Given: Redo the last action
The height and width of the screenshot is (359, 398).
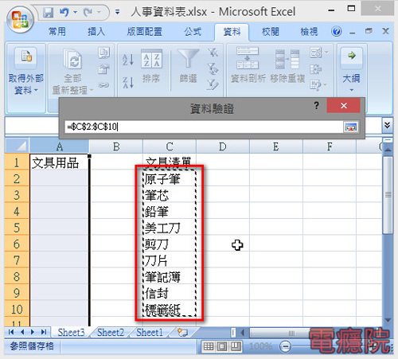Looking at the screenshot, I should (x=88, y=12).
